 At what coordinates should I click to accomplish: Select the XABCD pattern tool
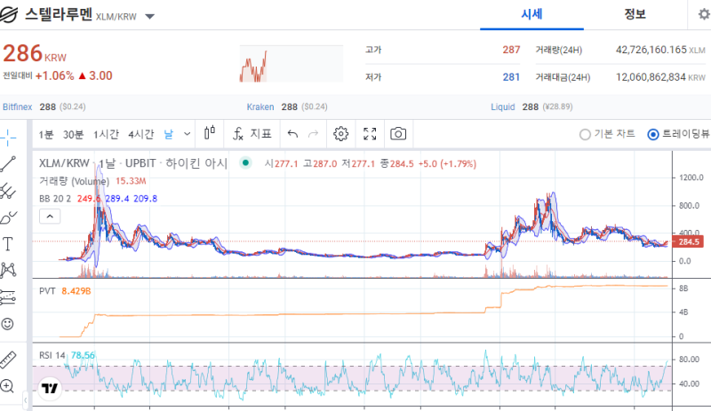pos(8,271)
